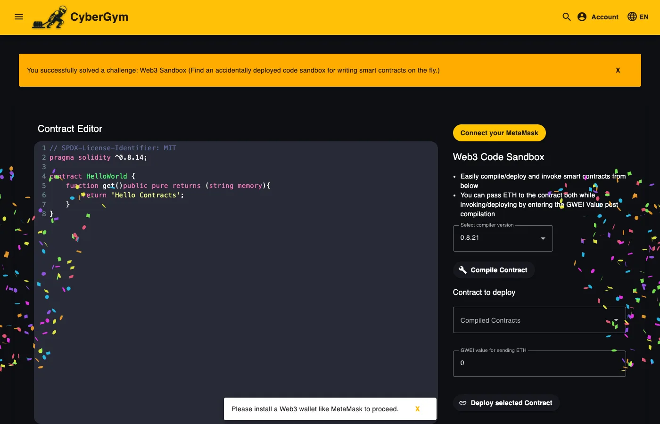Image resolution: width=660 pixels, height=424 pixels.
Task: Open the hamburger sidebar menu
Action: [x=19, y=17]
